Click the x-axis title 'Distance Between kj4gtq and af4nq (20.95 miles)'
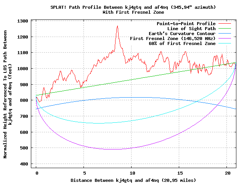 click(x=133, y=180)
